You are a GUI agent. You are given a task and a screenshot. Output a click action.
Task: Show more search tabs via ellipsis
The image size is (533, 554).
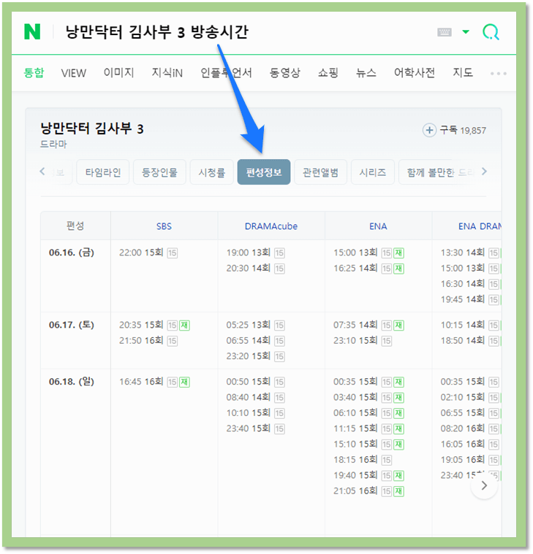499,74
